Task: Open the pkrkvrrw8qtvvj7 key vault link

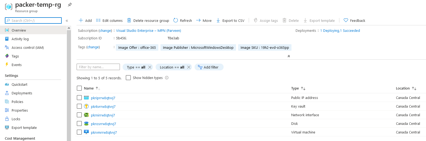Action: [x=103, y=106]
